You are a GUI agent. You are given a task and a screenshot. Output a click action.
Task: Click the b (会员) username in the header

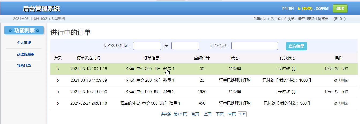coord(305,9)
